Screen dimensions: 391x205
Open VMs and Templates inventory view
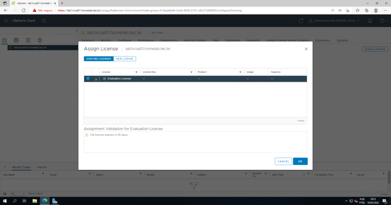point(16,40)
